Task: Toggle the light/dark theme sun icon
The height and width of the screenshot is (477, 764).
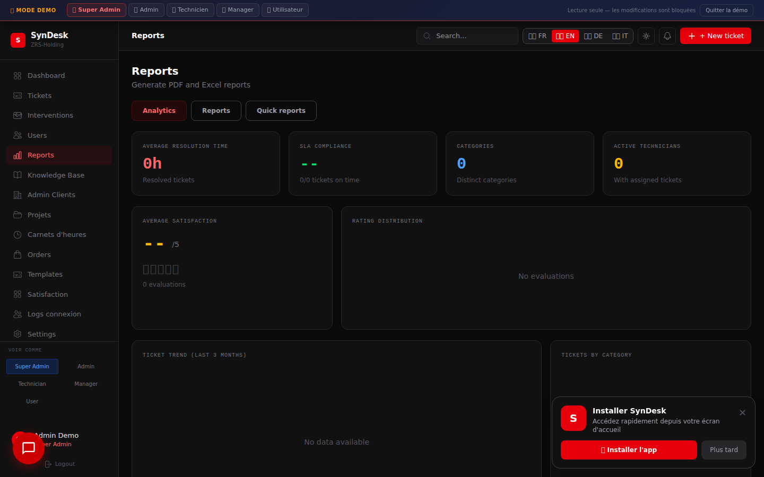Action: (646, 36)
